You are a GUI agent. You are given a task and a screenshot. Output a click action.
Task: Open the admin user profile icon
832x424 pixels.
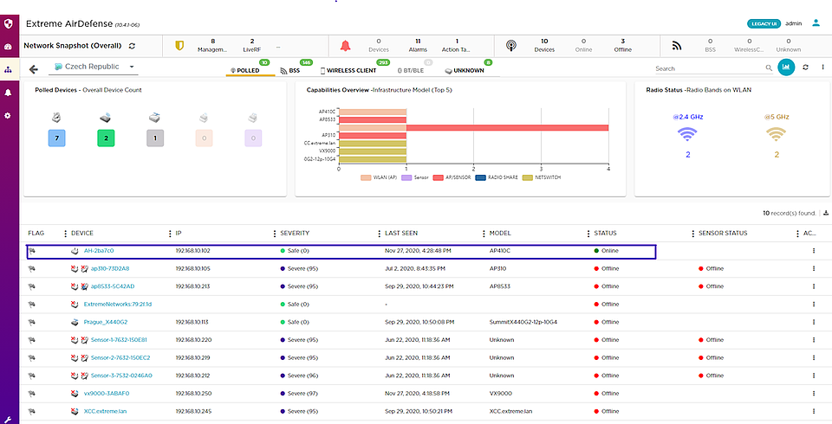point(816,23)
